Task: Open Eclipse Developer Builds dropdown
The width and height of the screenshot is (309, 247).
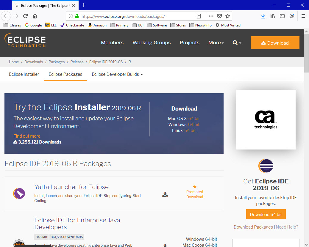Action: (117, 74)
